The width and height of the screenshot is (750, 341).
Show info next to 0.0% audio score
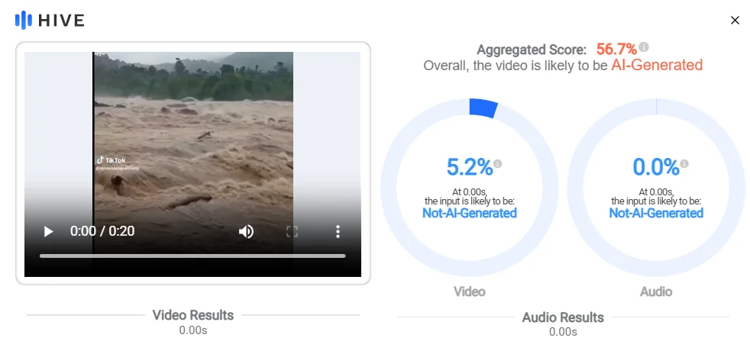pos(684,164)
